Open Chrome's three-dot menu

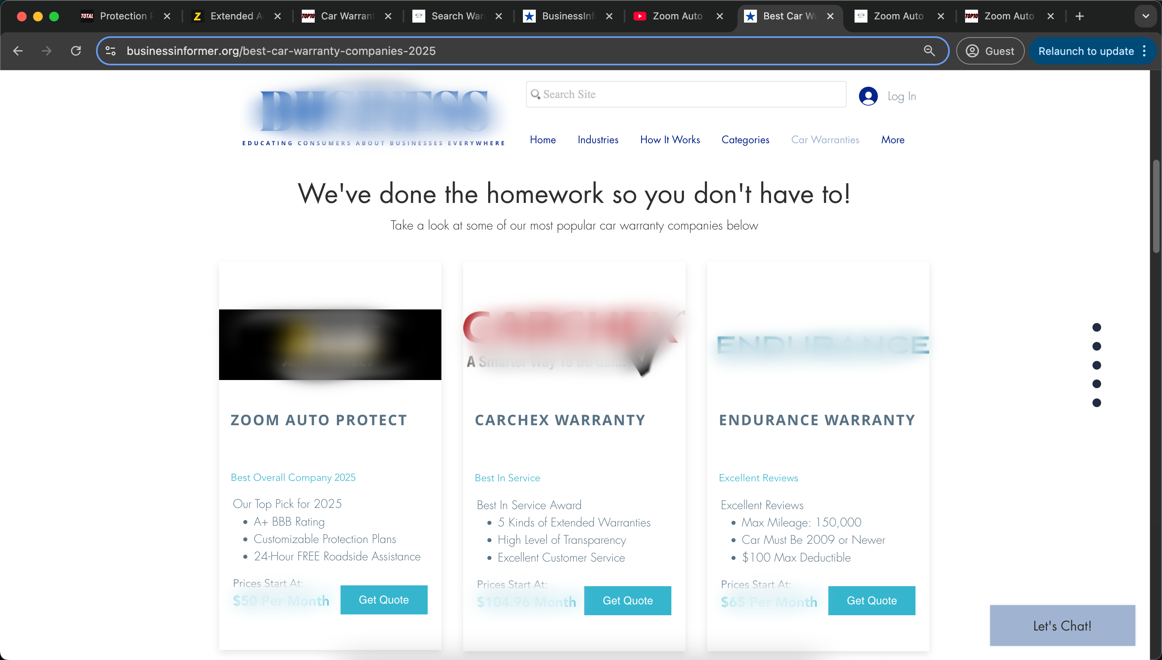pos(1145,51)
